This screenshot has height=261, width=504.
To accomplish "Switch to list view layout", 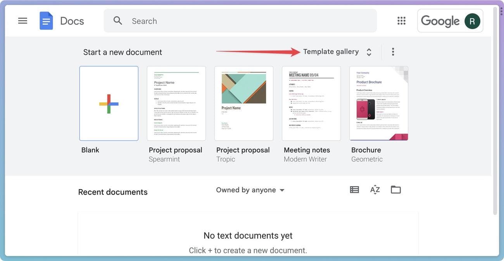I will pos(354,190).
